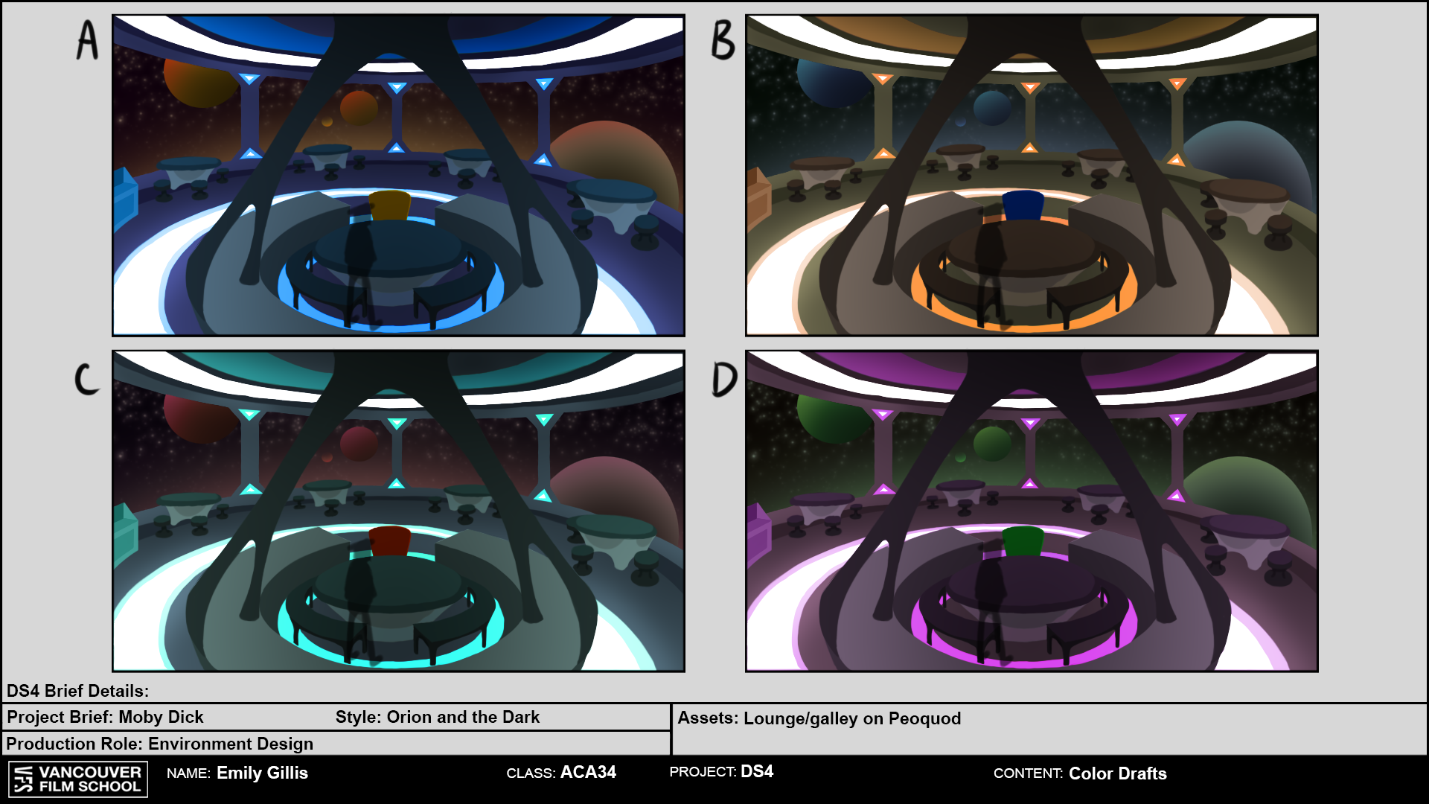Click Style: Orion and the Dark text
Image resolution: width=1429 pixels, height=804 pixels.
click(x=437, y=717)
